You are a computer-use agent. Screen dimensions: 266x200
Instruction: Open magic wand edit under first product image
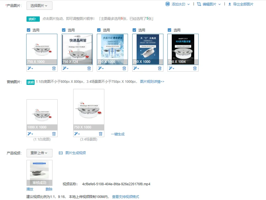click(30, 68)
